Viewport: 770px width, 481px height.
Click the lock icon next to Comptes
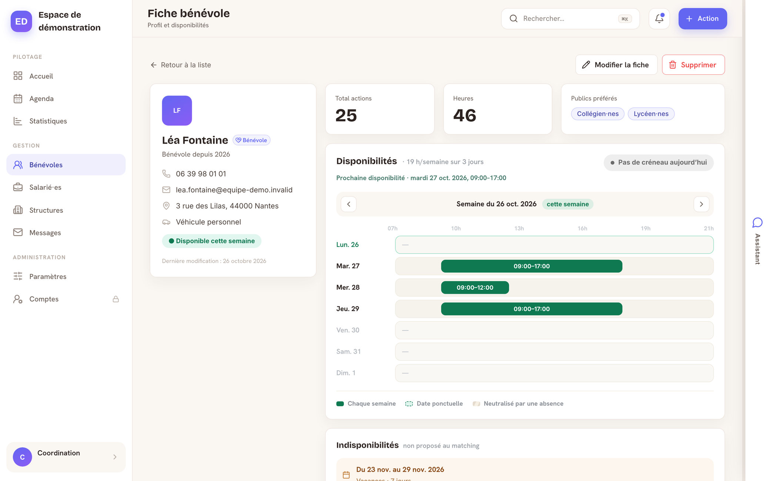click(x=116, y=299)
